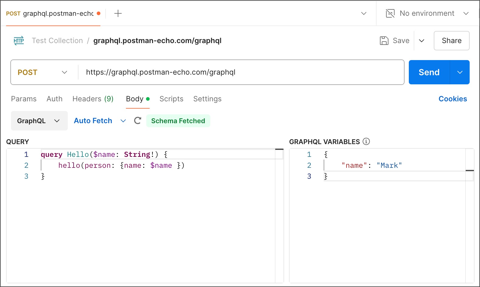480x287 pixels.
Task: Click the "Mark" value in GraphQL variables
Action: 389,165
